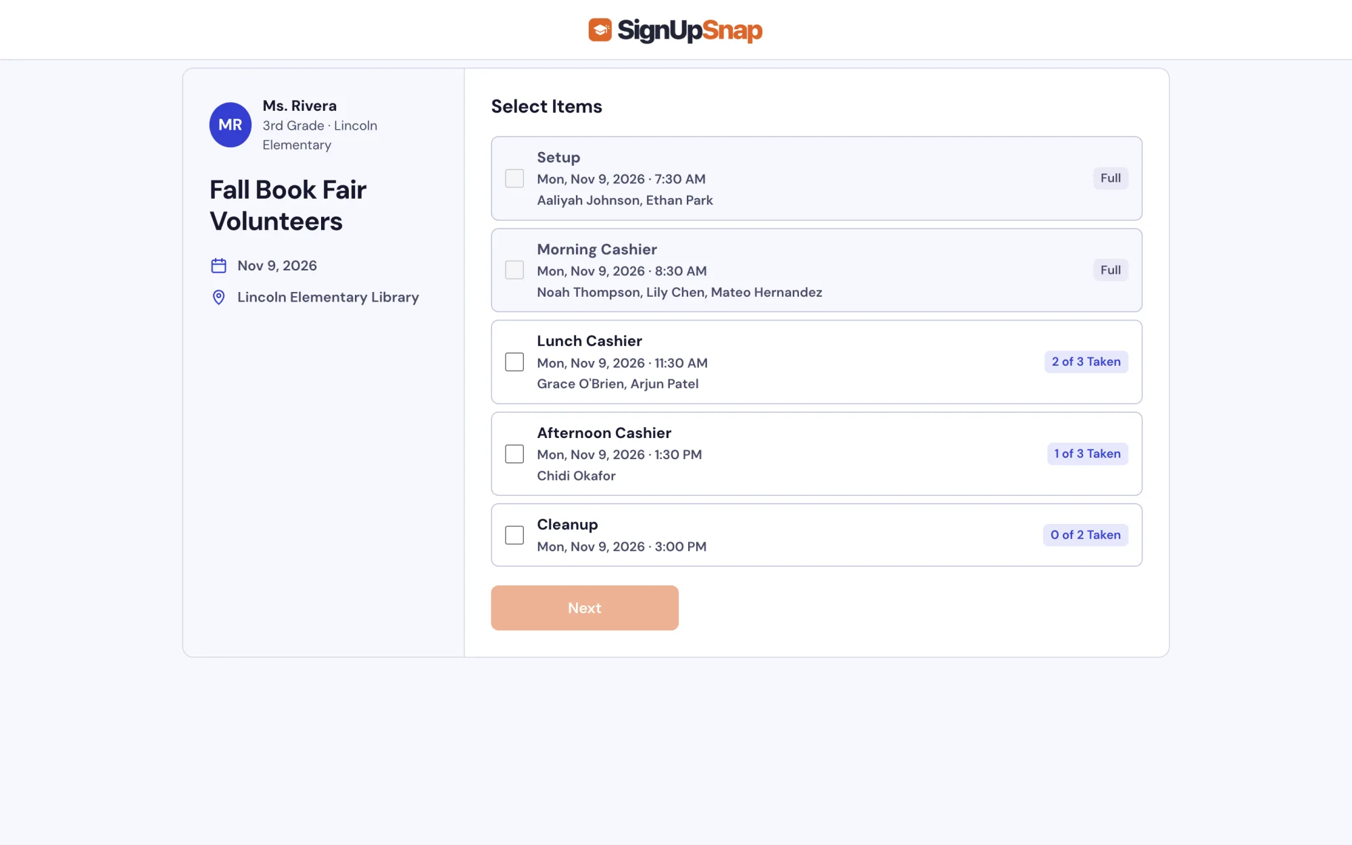This screenshot has height=845, width=1352.
Task: Click the MR avatar circle
Action: [231, 125]
